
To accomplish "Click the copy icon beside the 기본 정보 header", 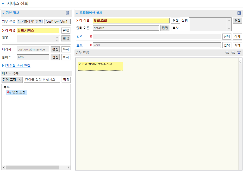I will tap(67, 12).
